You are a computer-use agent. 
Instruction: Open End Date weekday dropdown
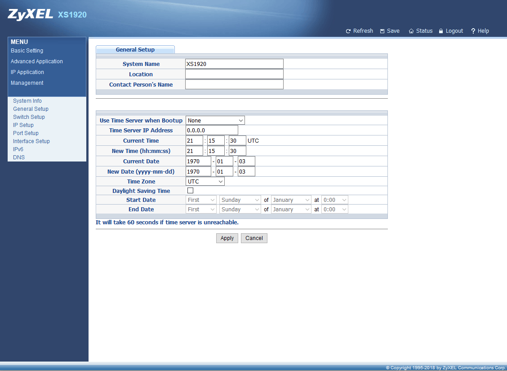(x=240, y=210)
